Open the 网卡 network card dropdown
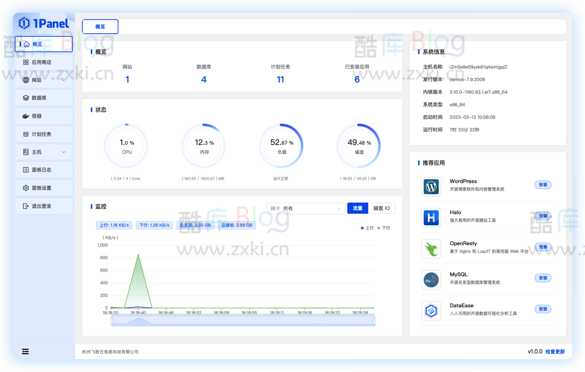 tap(306, 209)
